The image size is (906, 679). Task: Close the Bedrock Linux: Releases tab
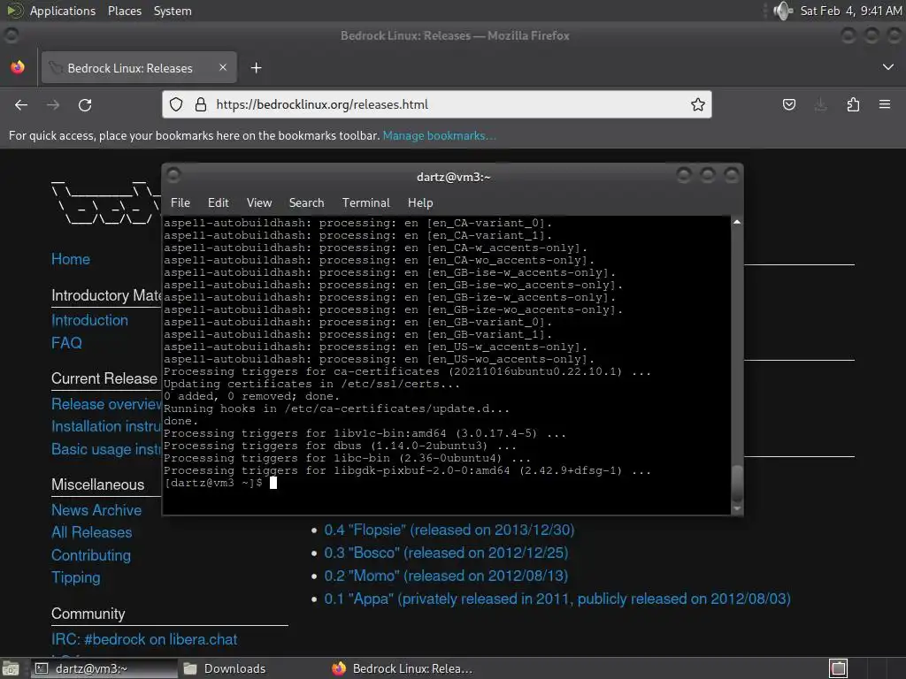click(223, 67)
